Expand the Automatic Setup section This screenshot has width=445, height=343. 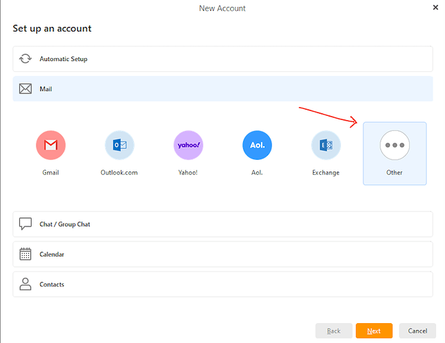pos(223,59)
